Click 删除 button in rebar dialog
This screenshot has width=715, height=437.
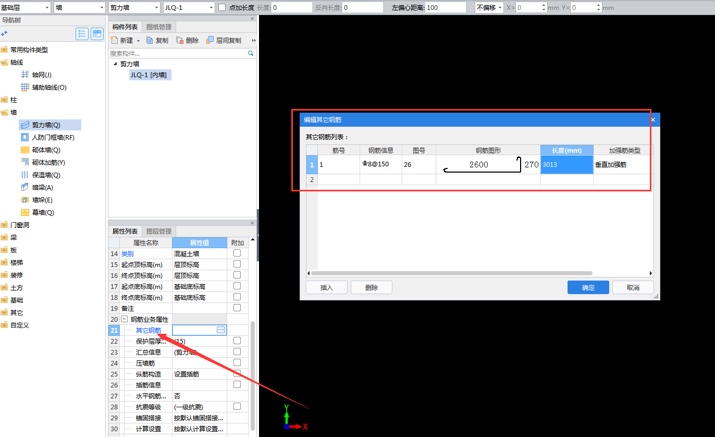(x=372, y=287)
